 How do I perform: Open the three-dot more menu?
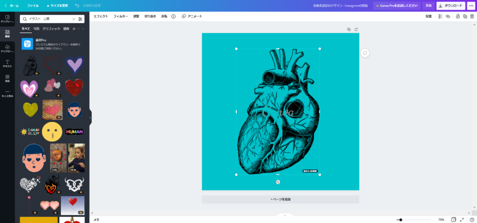click(471, 6)
